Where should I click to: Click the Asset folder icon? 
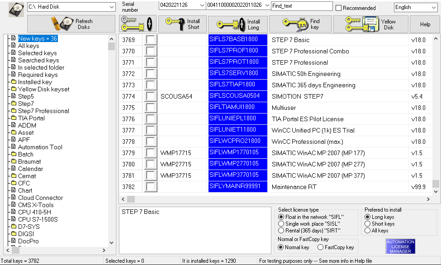[14, 132]
